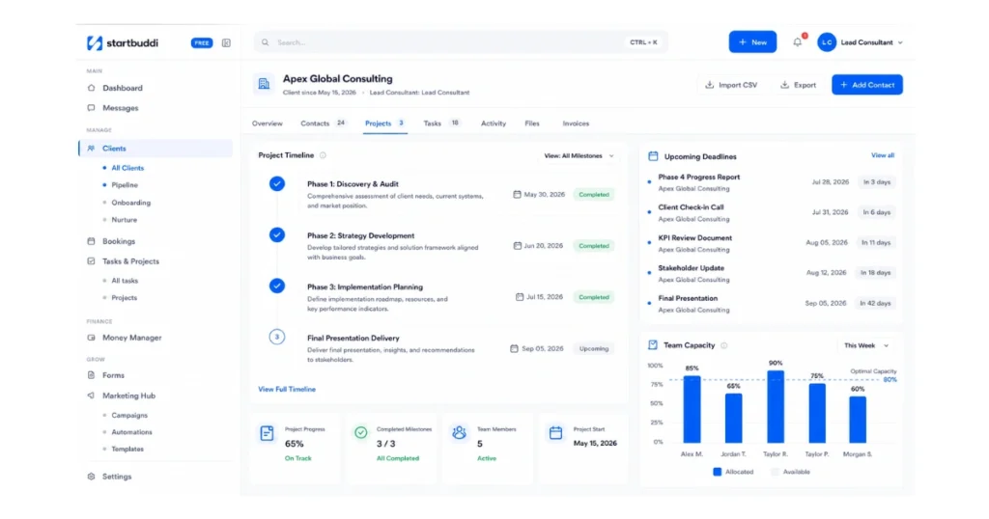Click the Team Capacity info icon

[x=724, y=345]
